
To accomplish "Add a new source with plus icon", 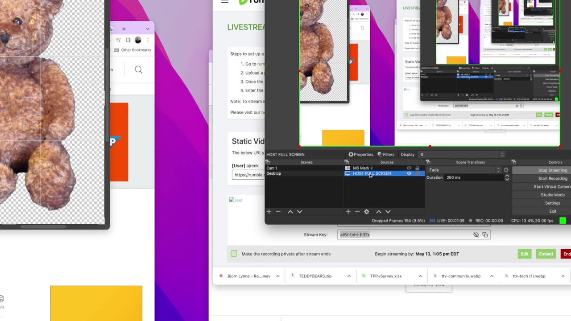I will coord(348,212).
